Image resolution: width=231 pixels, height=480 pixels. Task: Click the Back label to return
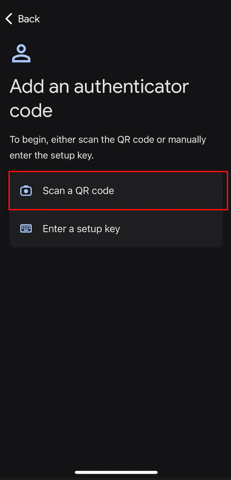29,19
